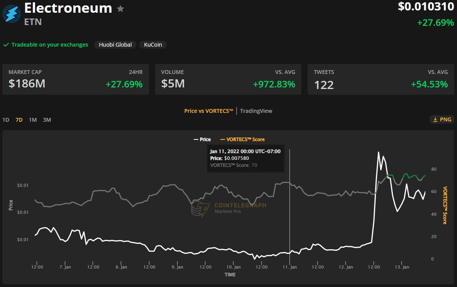The height and width of the screenshot is (287, 457).
Task: Click the +972.83% volume vs. avg figure
Action: coord(274,84)
